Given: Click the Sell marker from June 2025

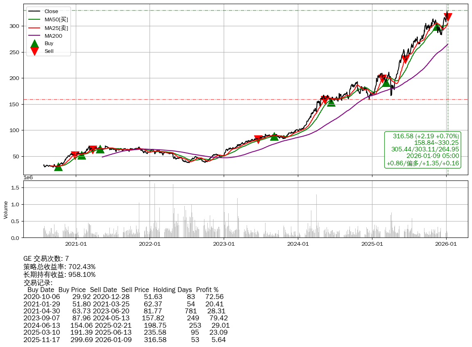Looking at the screenshot, I should [405, 60].
